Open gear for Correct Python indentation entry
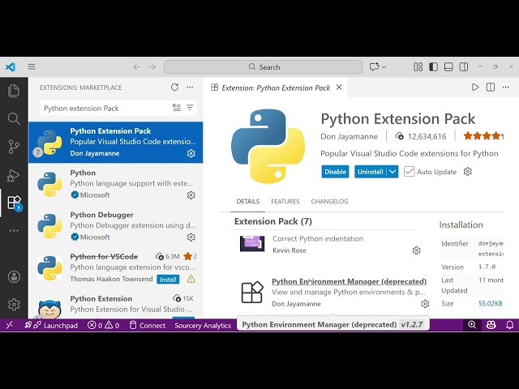 tap(416, 250)
